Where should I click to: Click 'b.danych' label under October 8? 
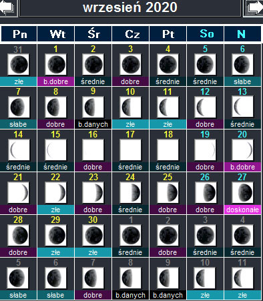point(130,295)
